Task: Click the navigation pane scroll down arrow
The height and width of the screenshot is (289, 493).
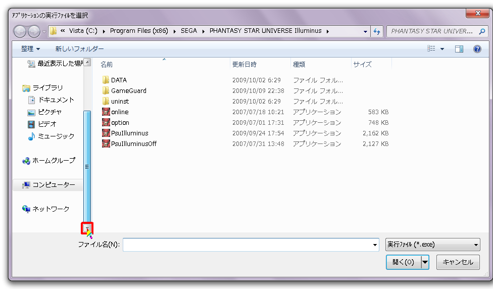Action: click(87, 228)
